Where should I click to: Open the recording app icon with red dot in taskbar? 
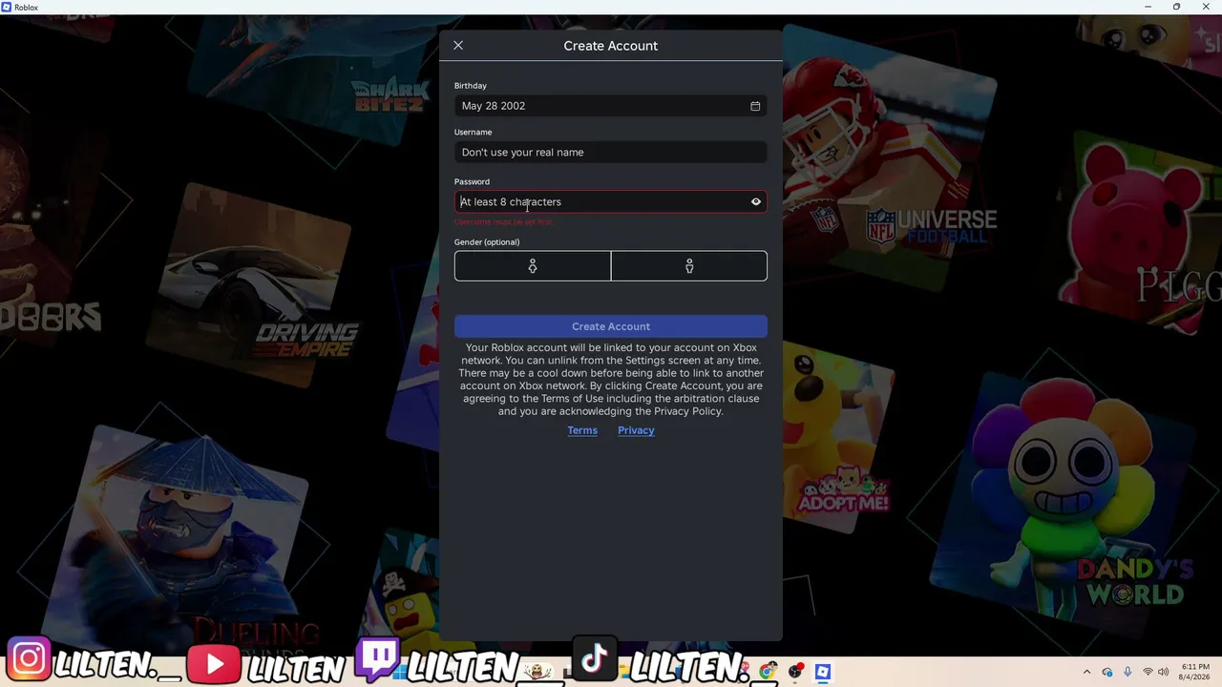click(x=795, y=672)
